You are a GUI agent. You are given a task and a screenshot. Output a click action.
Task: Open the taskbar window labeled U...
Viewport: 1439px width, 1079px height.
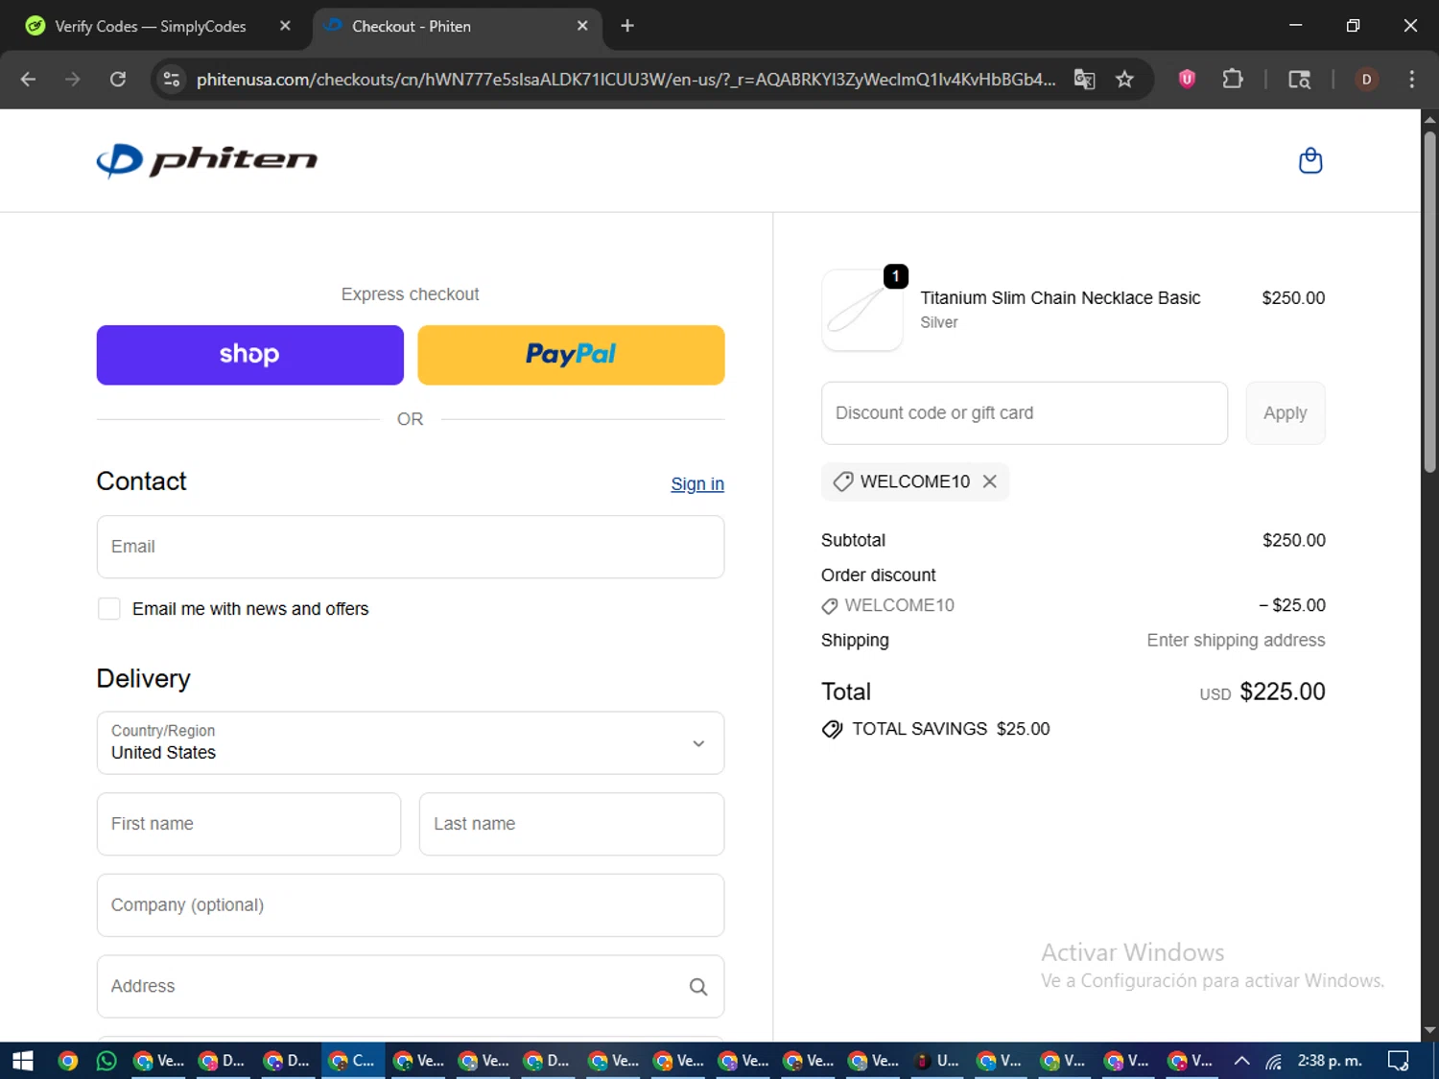(935, 1061)
